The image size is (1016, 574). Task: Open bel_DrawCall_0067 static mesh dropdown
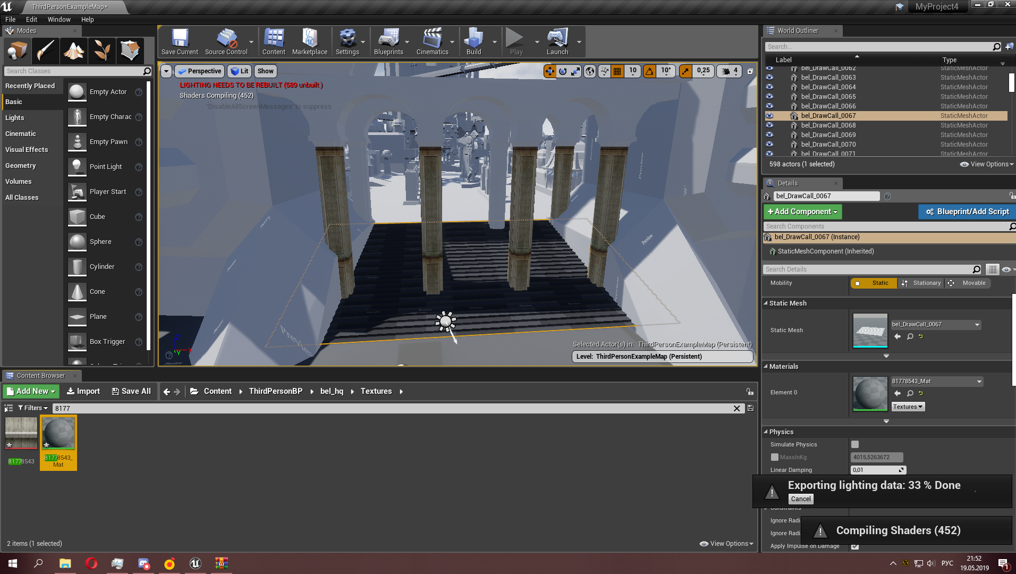click(936, 325)
